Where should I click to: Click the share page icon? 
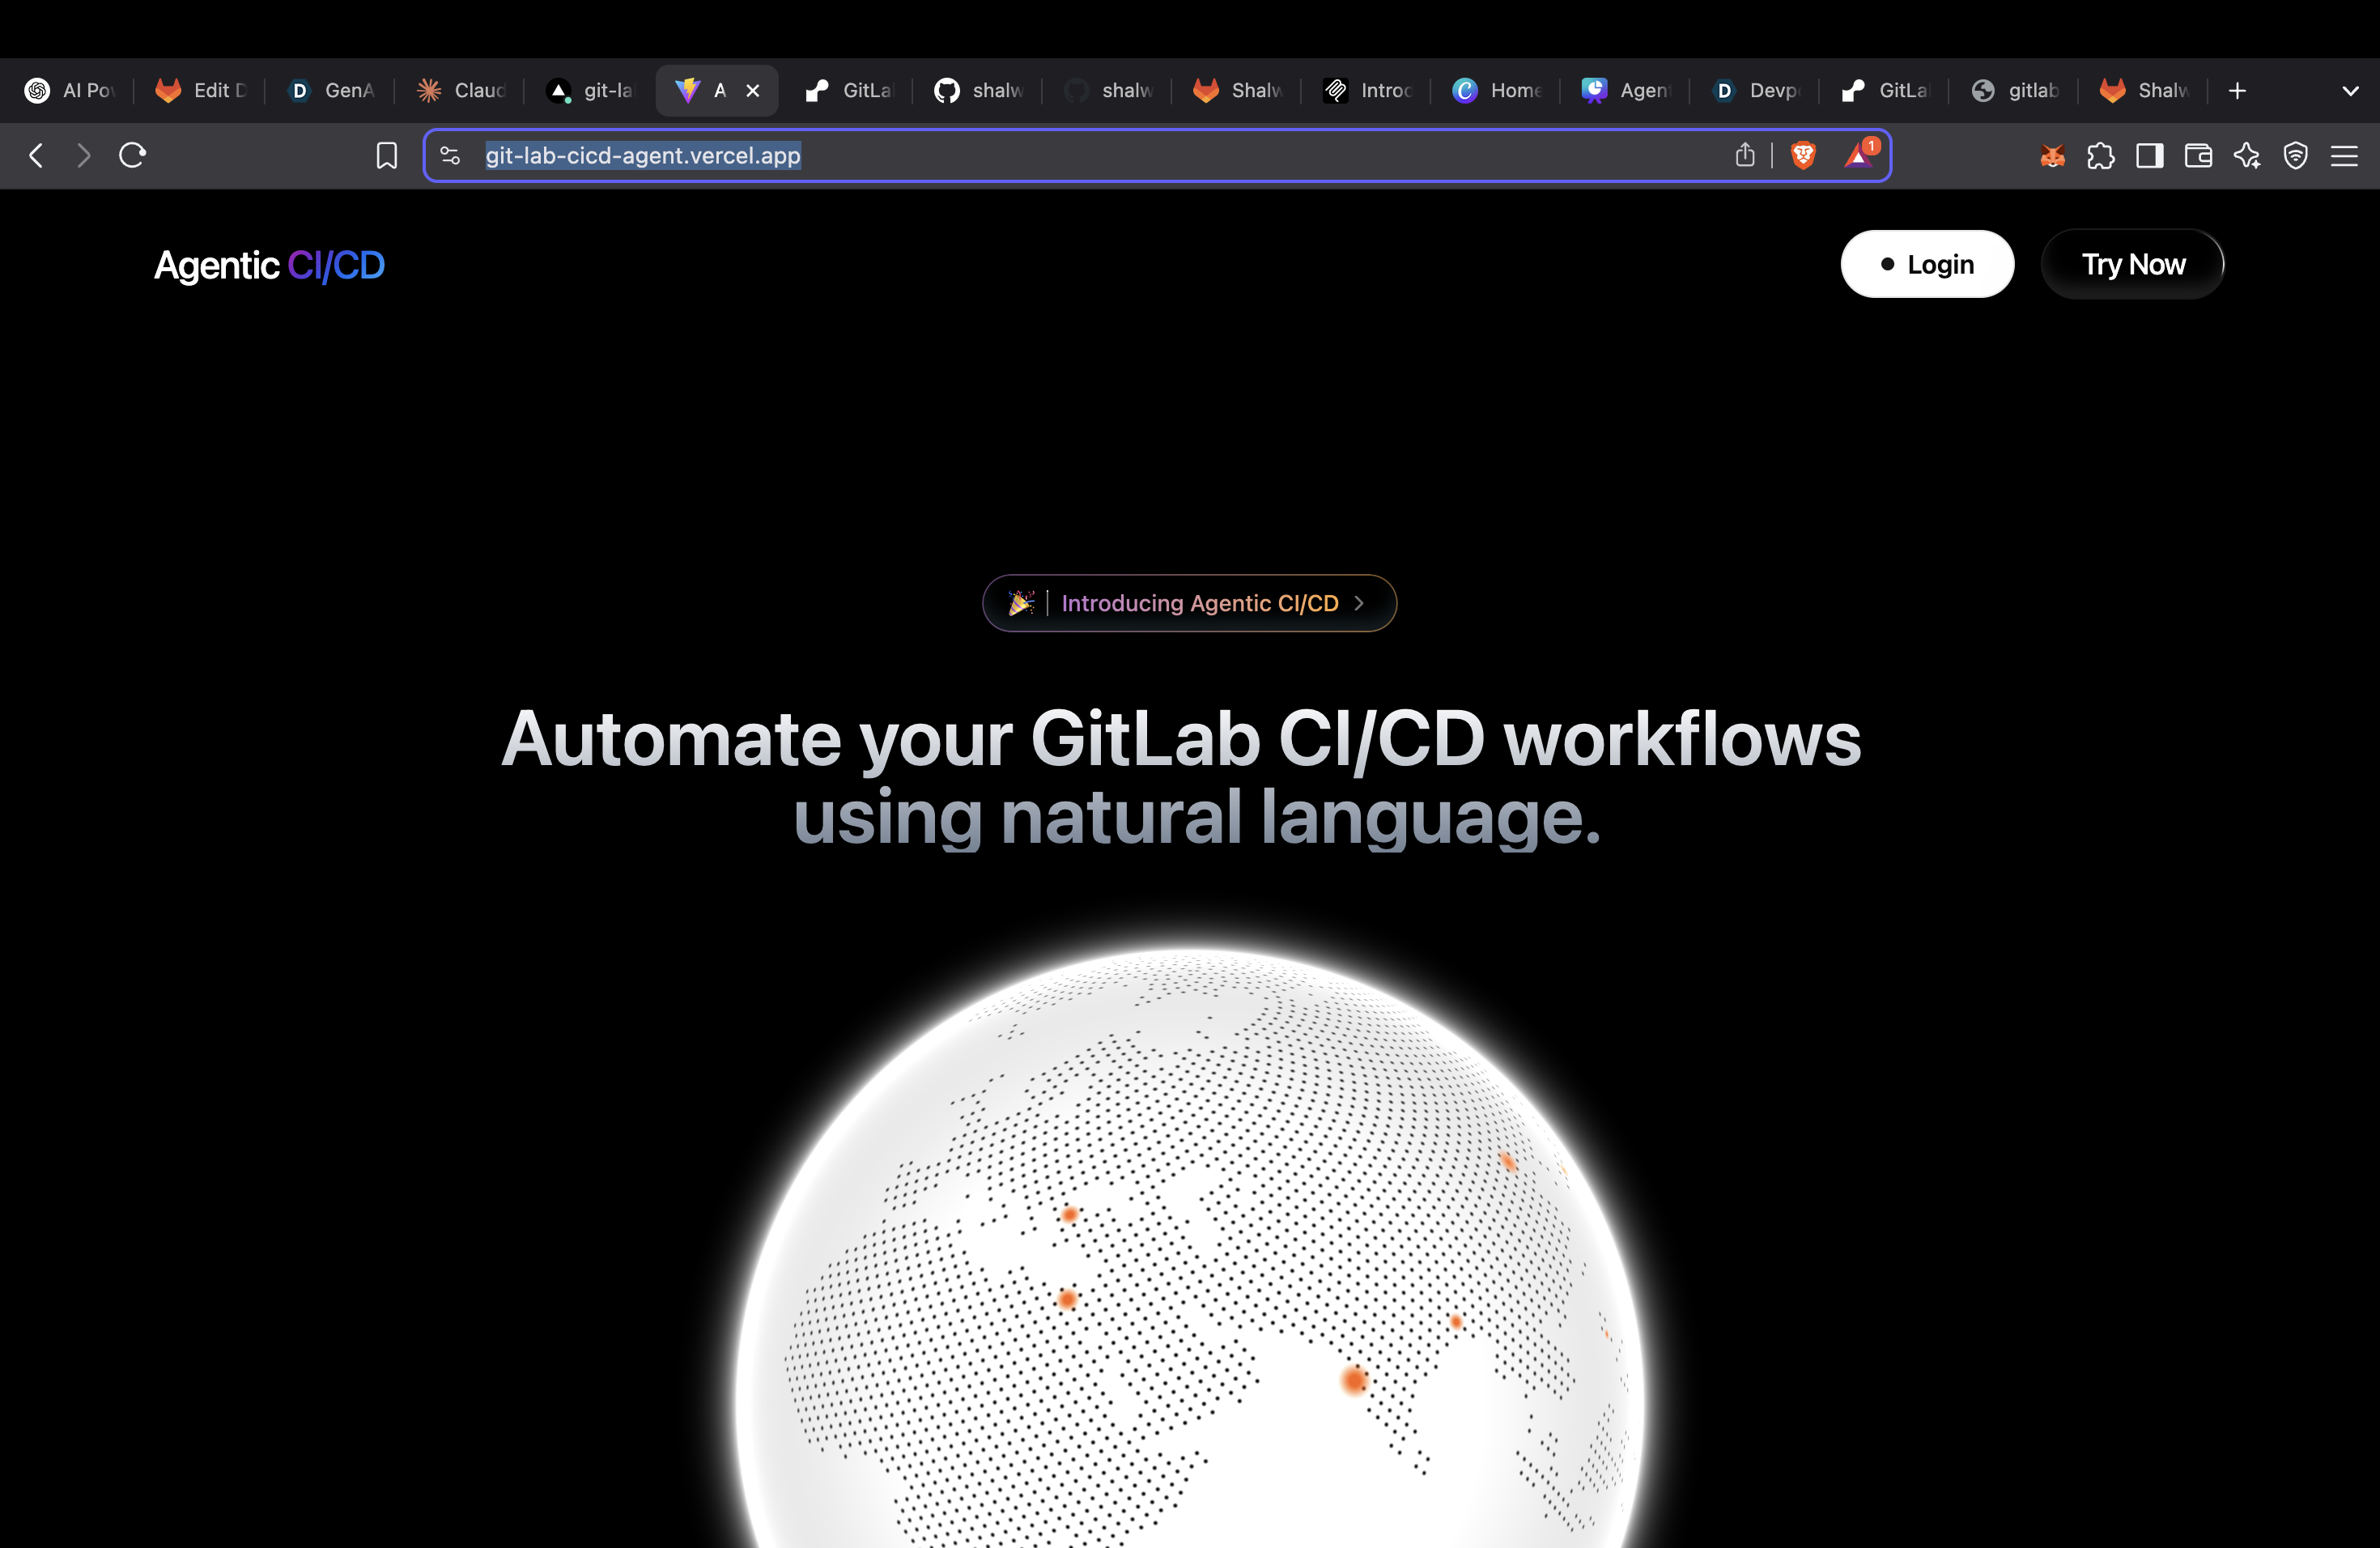[x=1745, y=155]
